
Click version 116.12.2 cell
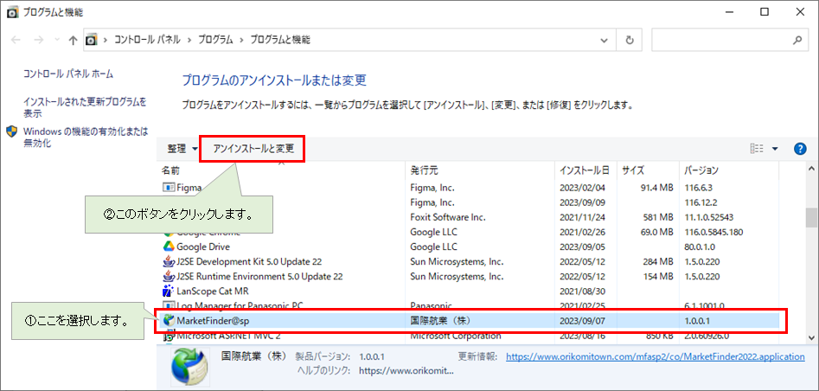700,202
